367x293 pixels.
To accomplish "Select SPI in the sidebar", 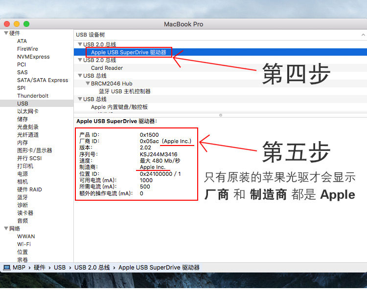I will point(22,88).
